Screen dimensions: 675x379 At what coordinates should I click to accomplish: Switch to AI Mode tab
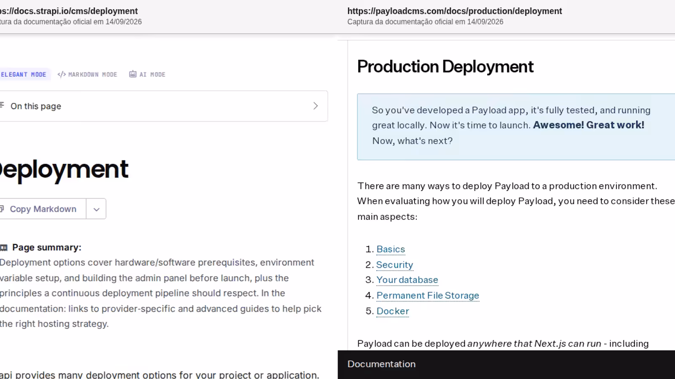pos(147,75)
